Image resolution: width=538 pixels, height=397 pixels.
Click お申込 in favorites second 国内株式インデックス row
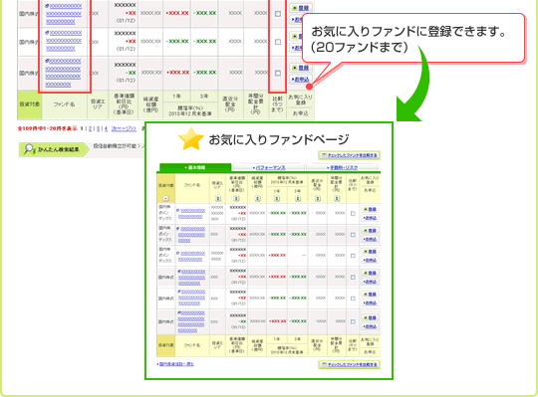click(370, 239)
